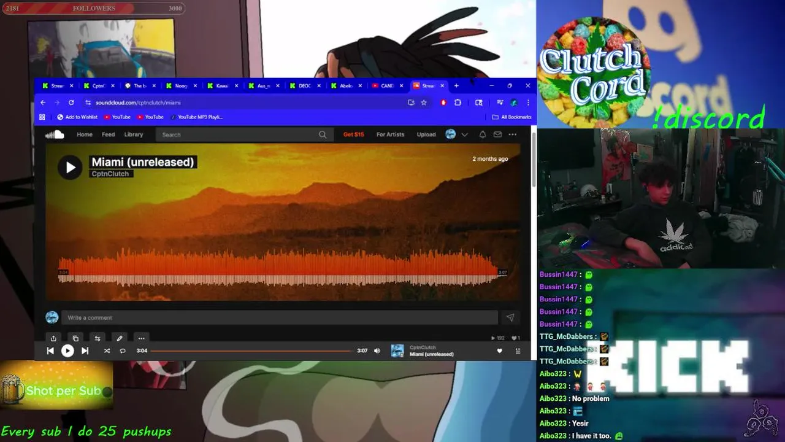785x442 pixels.
Task: Open the Chrome profile avatar
Action: click(514, 103)
